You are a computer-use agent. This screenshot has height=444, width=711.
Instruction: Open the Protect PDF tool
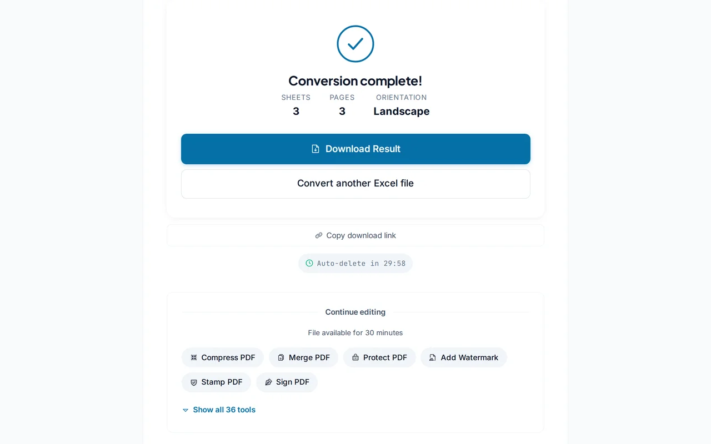379,357
